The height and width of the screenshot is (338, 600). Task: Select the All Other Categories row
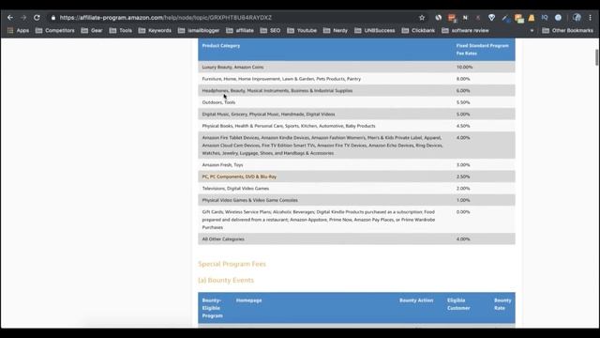356,239
